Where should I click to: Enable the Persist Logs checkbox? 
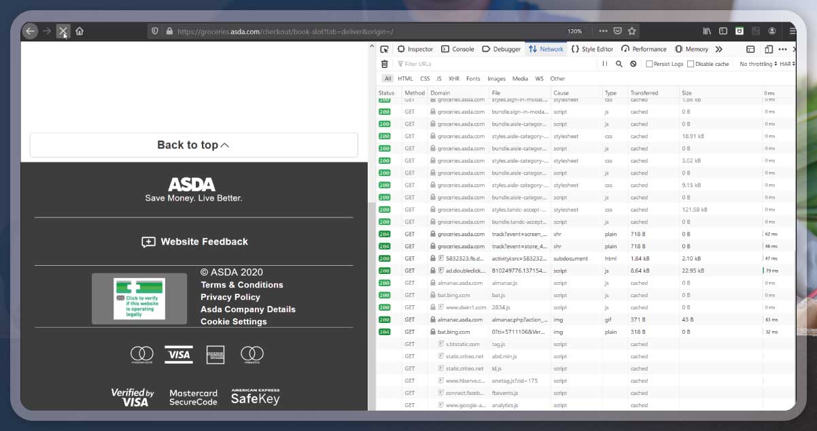tap(649, 64)
